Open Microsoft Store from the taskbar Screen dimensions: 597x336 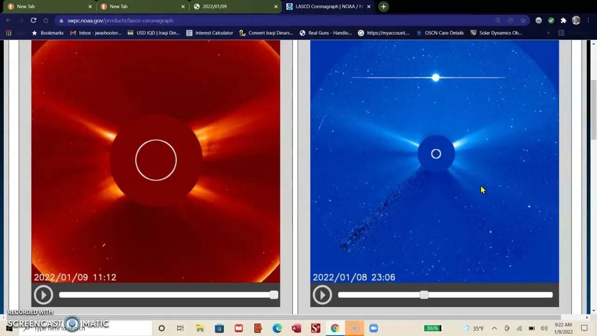coord(219,329)
